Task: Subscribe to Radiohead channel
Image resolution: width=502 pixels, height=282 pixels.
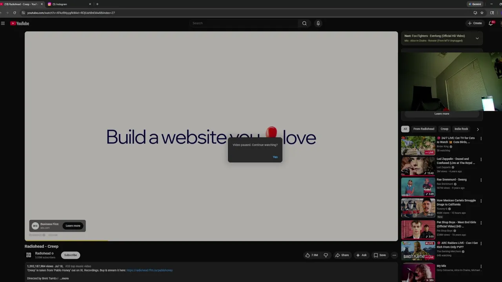Action: pyautogui.click(x=71, y=255)
